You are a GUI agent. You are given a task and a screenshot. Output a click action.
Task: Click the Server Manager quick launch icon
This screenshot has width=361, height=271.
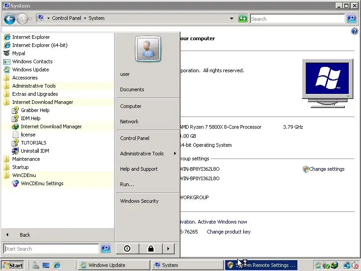coord(36,265)
